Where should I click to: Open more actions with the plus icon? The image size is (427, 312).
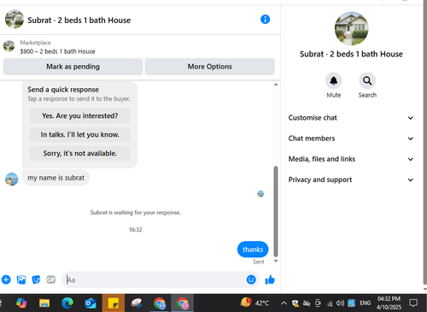click(x=6, y=280)
